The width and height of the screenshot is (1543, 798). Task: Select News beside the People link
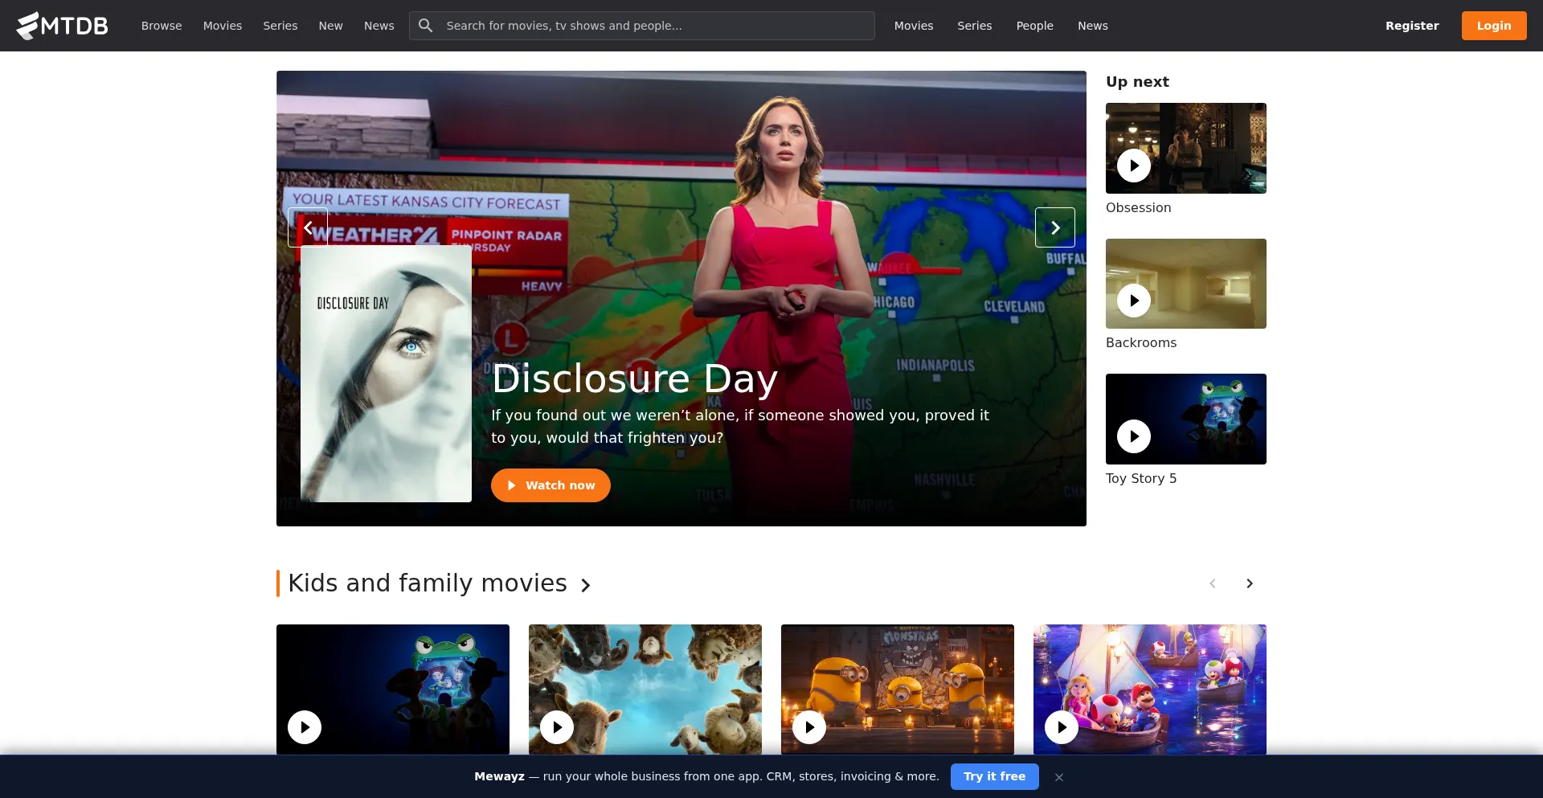pyautogui.click(x=1093, y=26)
